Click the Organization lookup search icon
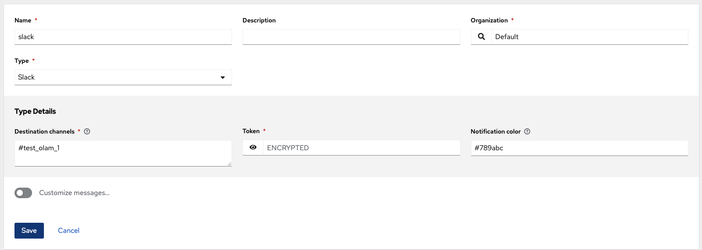Image resolution: width=702 pixels, height=250 pixels. point(481,37)
